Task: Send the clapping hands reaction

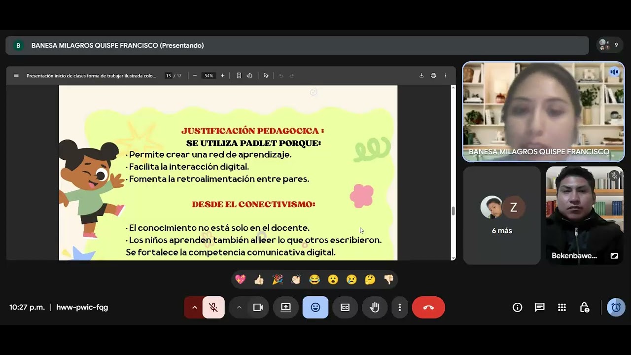Action: (296, 280)
